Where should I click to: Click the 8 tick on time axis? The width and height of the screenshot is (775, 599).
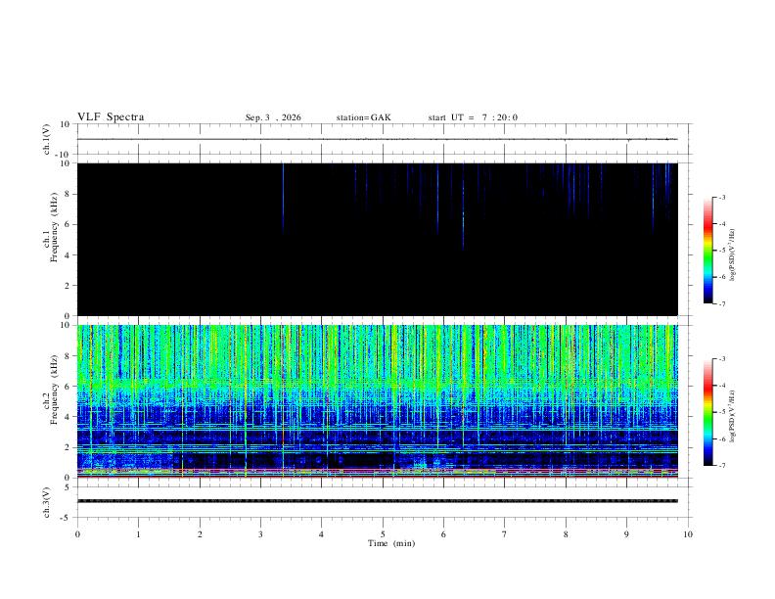point(566,534)
